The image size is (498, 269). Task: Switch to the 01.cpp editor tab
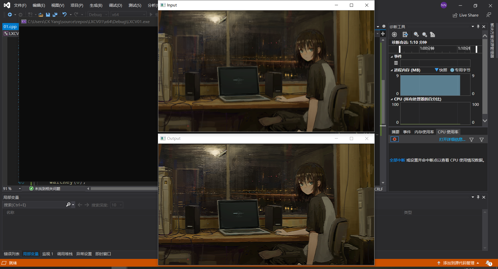tap(10, 26)
